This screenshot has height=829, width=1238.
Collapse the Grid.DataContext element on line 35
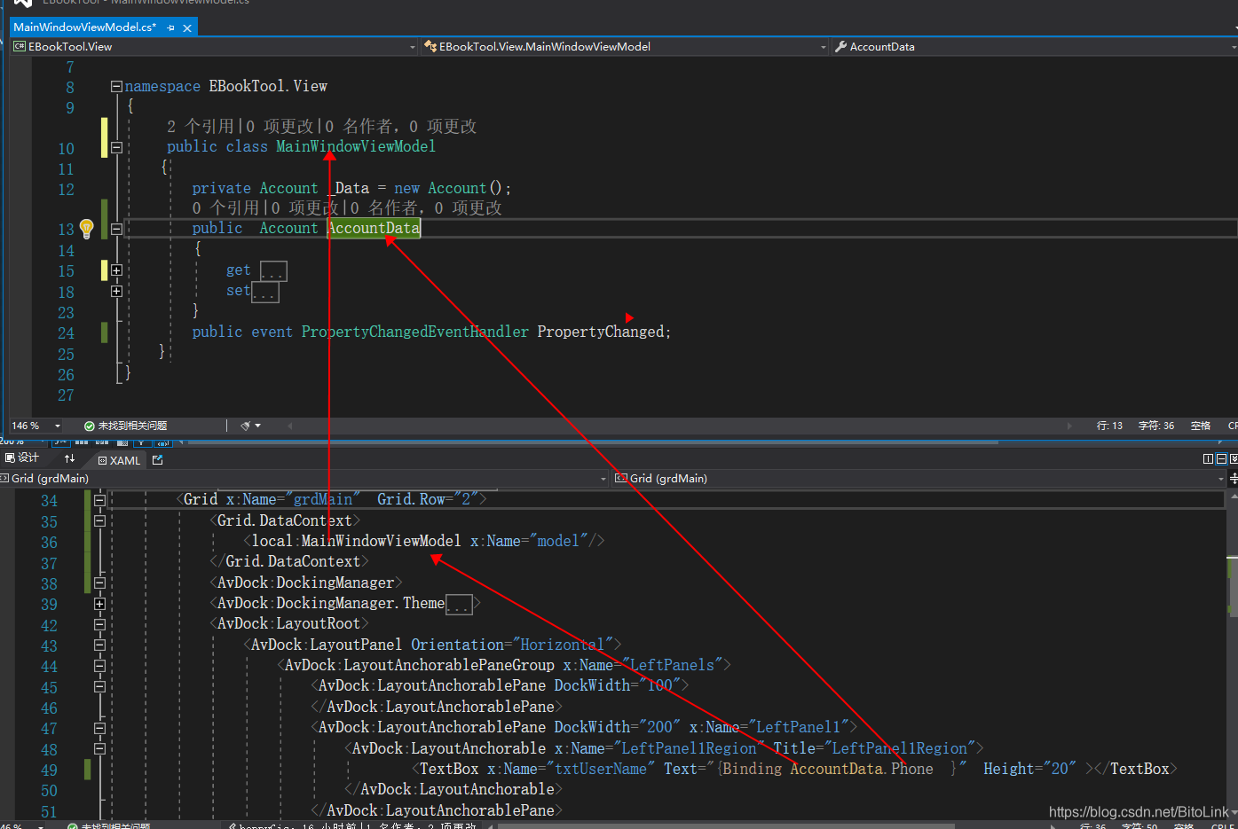(x=99, y=521)
